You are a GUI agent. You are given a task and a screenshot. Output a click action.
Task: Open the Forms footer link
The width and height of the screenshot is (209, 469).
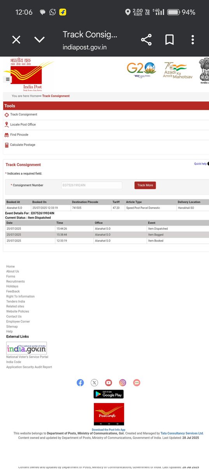pyautogui.click(x=11, y=276)
